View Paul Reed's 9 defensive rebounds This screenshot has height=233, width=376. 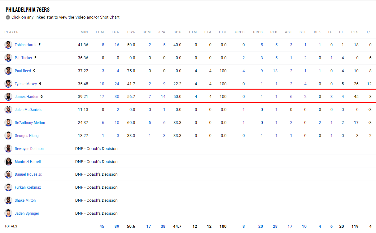pos(262,71)
